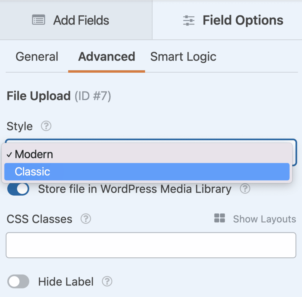Click the Field Options sliders icon
The image size is (302, 297).
click(x=189, y=20)
